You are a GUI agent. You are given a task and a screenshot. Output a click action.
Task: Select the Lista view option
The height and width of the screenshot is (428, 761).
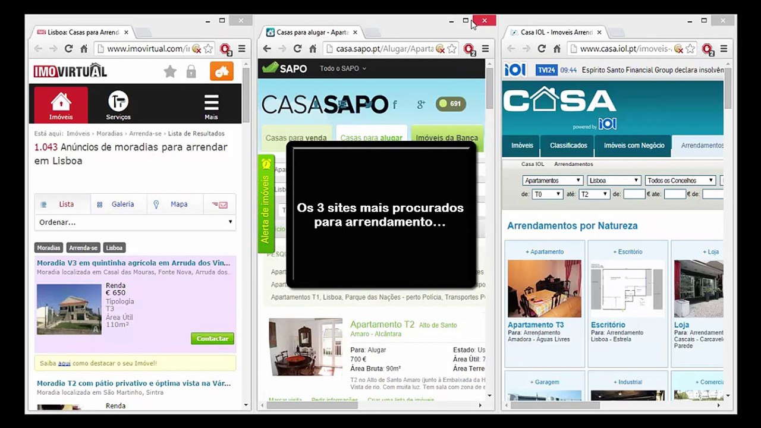coord(62,204)
